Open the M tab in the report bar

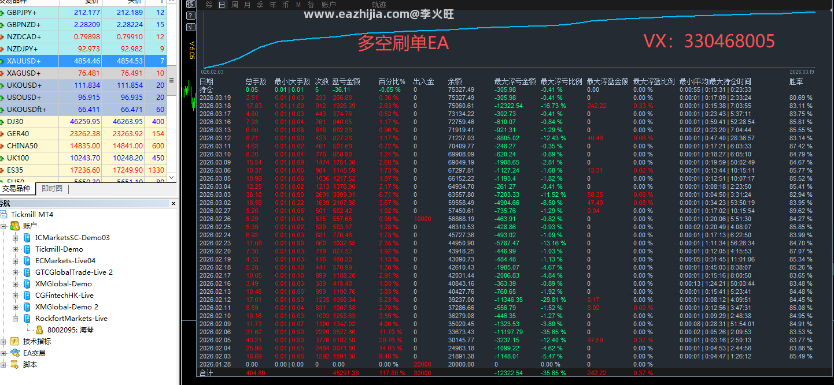point(298,5)
